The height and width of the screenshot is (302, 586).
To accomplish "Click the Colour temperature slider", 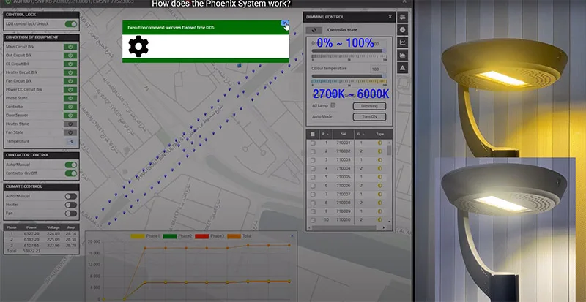I will click(x=349, y=76).
